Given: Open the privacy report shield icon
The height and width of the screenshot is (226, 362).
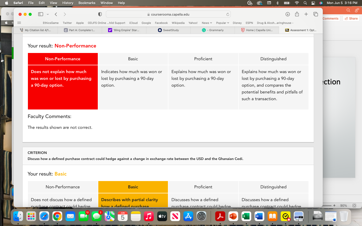Looking at the screenshot, I should tap(100, 14).
